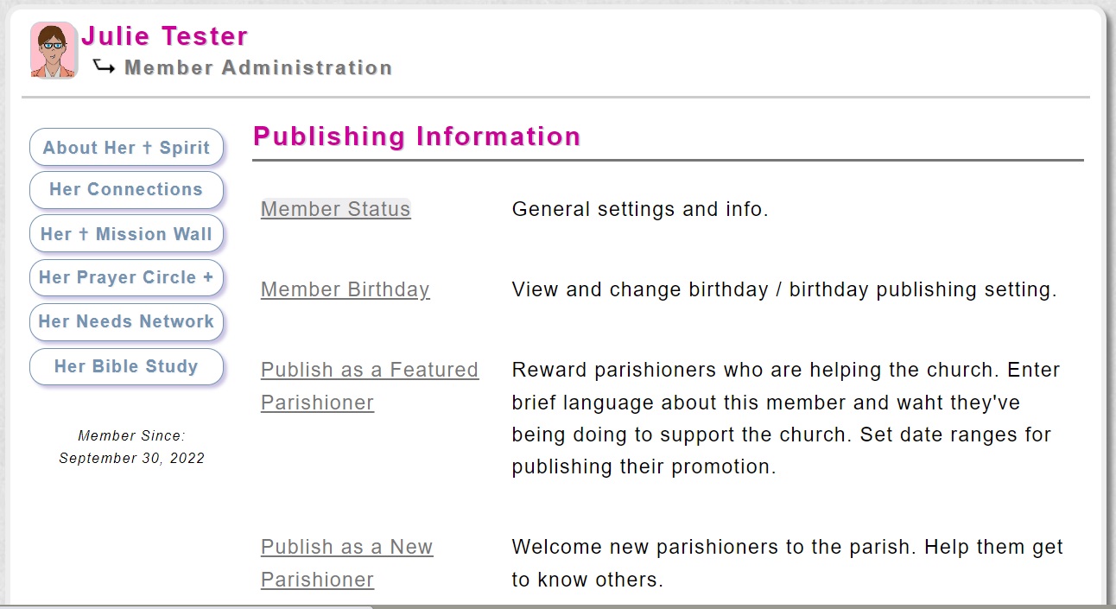Image resolution: width=1116 pixels, height=609 pixels.
Task: Open Member Administration breadcrumb
Action: point(258,67)
